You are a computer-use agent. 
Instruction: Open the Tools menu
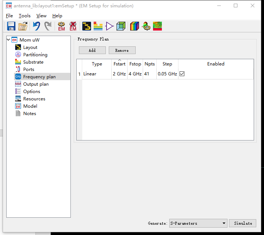tap(25, 16)
